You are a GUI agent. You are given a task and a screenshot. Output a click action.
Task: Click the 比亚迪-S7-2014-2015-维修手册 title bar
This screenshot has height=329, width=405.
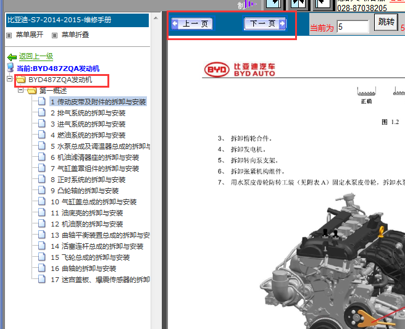click(77, 20)
